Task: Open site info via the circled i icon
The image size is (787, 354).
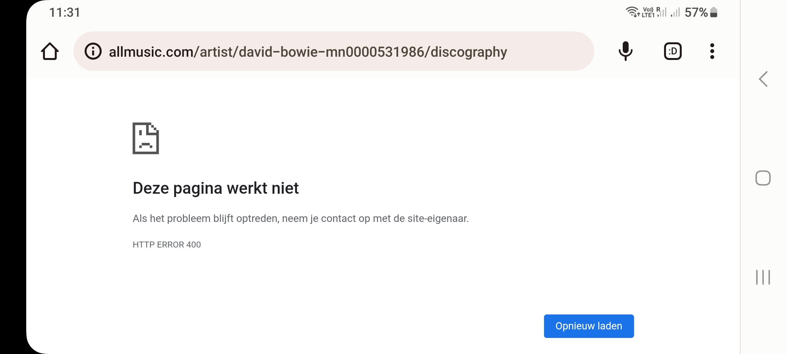Action: click(93, 51)
